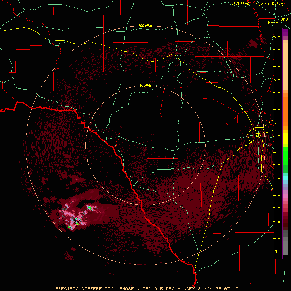This screenshot has width=291, height=291.
Task: Click the 0.2 value on the color scale
Action: coord(276,209)
